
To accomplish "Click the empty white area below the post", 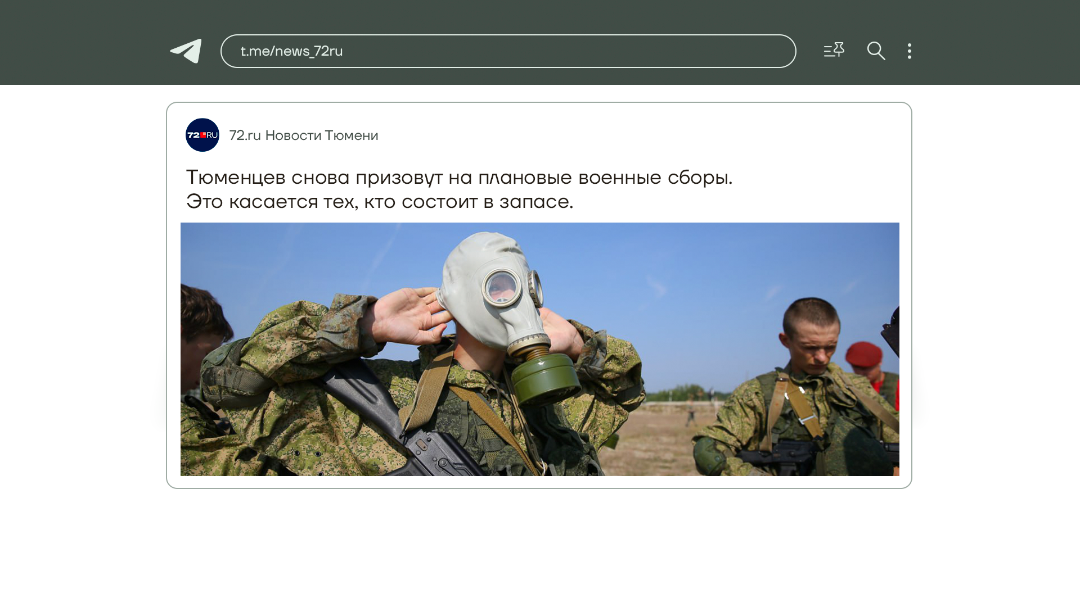I will click(x=539, y=545).
